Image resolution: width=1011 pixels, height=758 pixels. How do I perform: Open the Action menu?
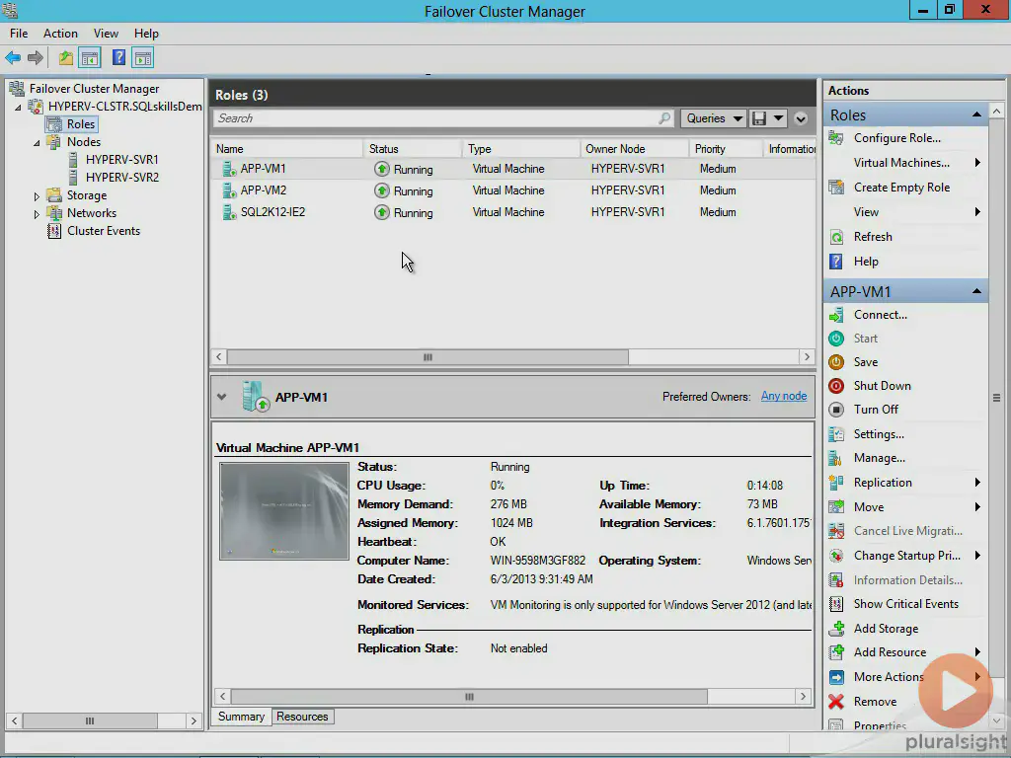pos(60,34)
